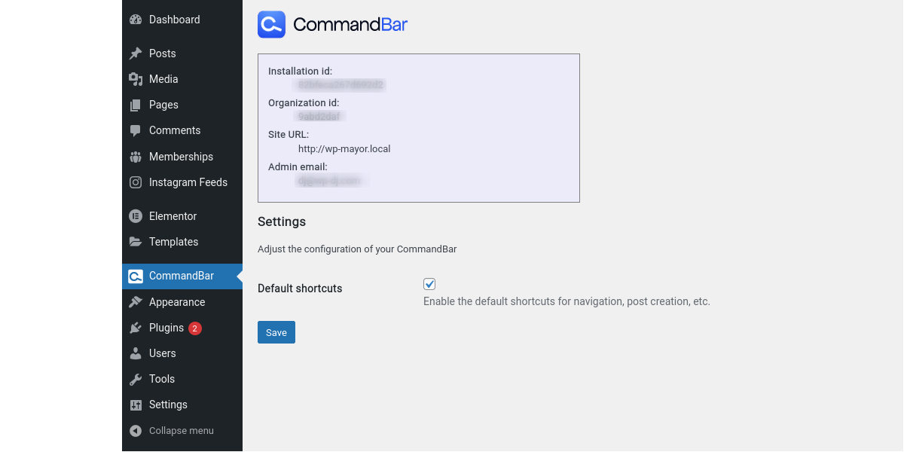904x452 pixels.
Task: Click 'Adjust the configuration of your CommandBar' text
Action: [x=357, y=249]
